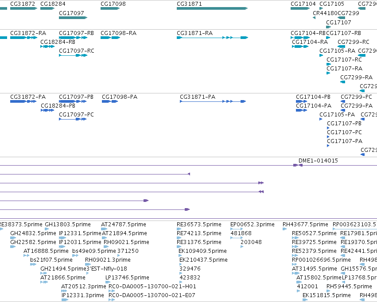Select transcript CG17105-RA
Screen dimensions: 377x302
(x=321, y=55)
